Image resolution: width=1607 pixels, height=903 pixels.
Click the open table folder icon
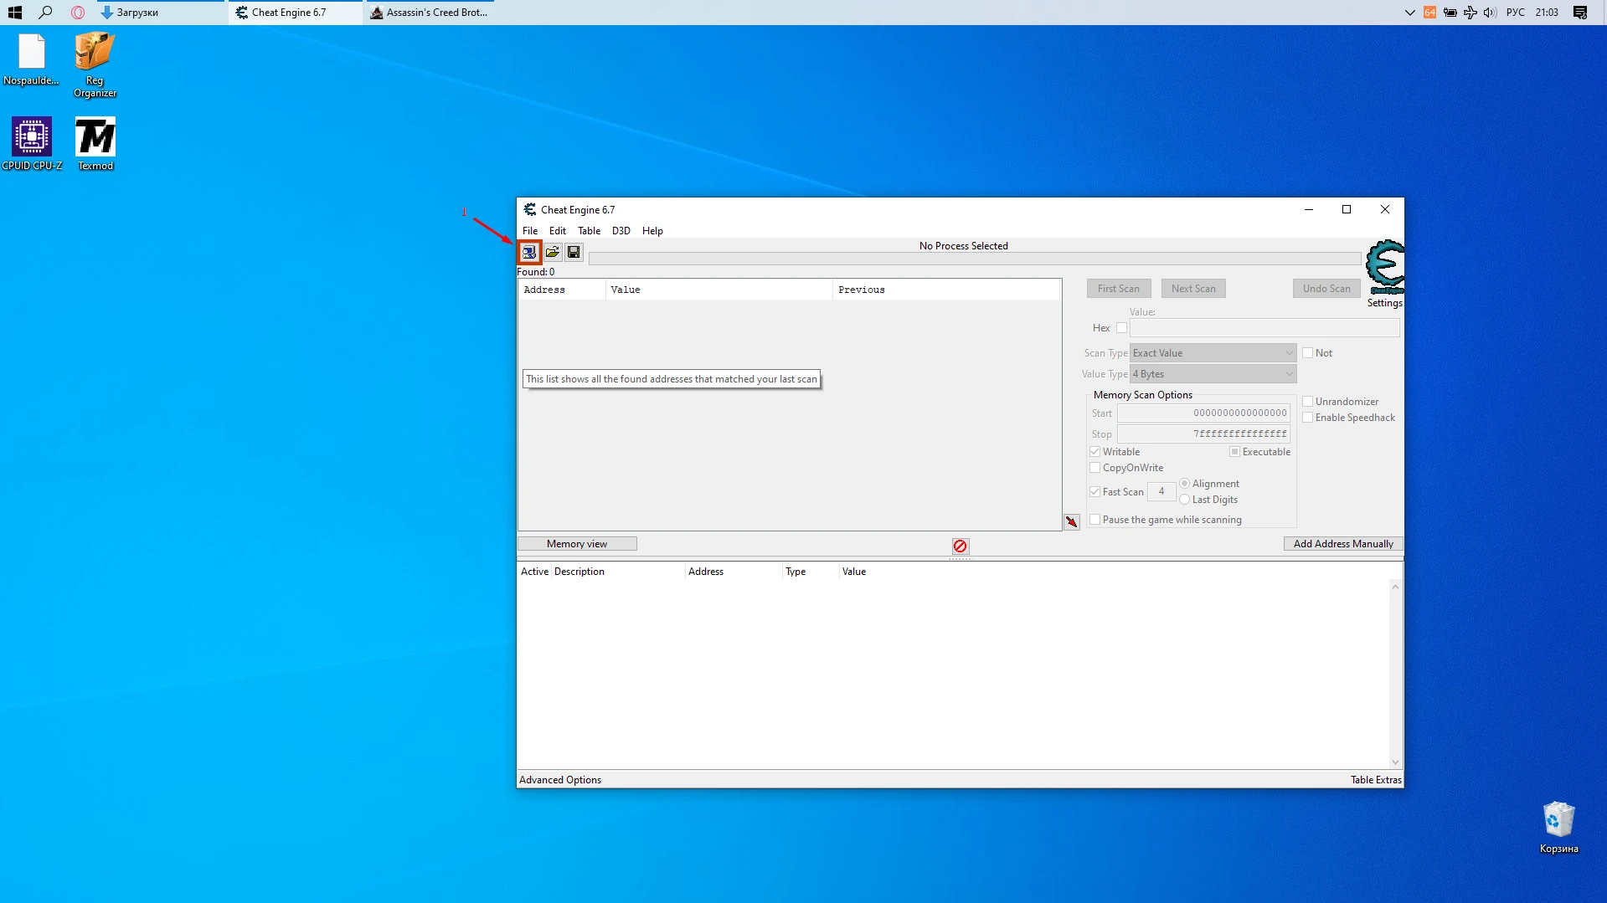[x=553, y=252]
